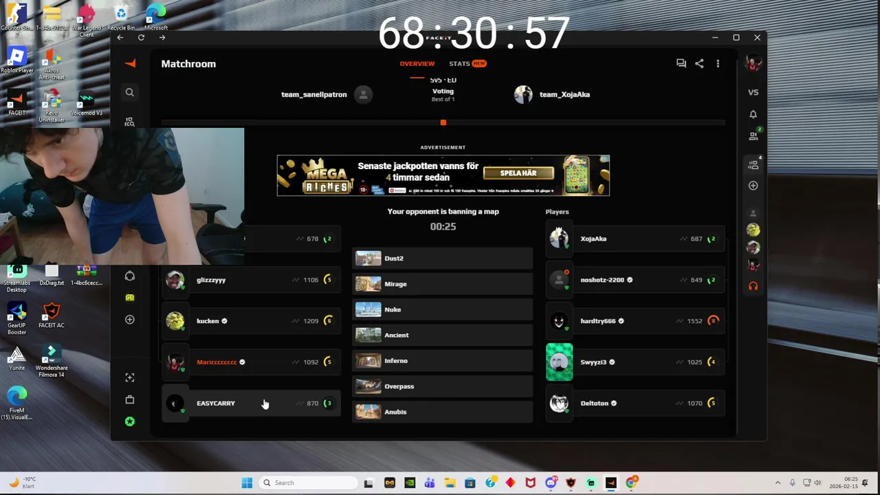Click the Inferno map thumbnail
880x495 pixels.
click(x=368, y=361)
